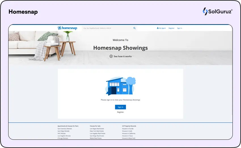Click the Homesnap Showings title text

pos(120,48)
